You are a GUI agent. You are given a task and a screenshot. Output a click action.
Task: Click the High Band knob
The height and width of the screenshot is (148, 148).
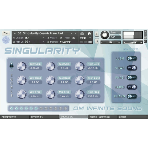[80, 80]
